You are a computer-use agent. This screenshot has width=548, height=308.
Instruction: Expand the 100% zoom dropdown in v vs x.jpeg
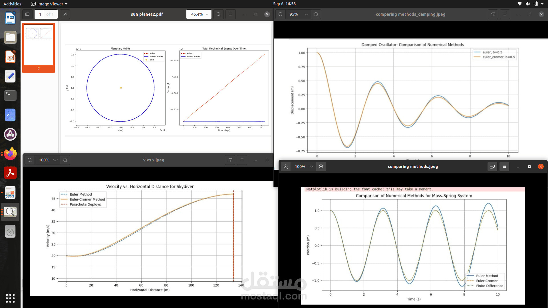[x=55, y=160]
